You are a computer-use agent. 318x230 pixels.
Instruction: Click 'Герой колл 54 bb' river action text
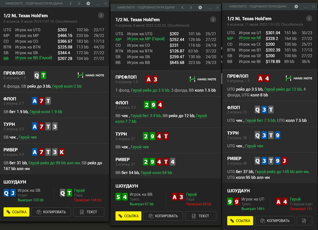click(156, 173)
